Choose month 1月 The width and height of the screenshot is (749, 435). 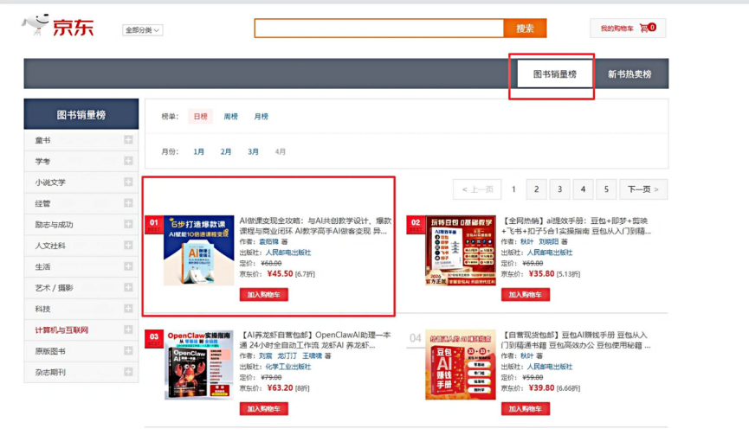pos(198,151)
